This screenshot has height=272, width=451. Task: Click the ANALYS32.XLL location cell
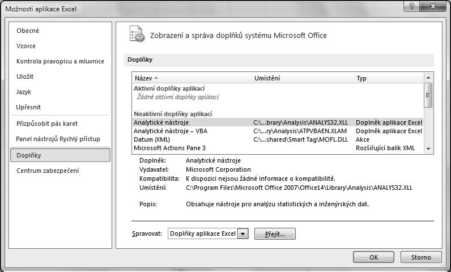(x=300, y=122)
